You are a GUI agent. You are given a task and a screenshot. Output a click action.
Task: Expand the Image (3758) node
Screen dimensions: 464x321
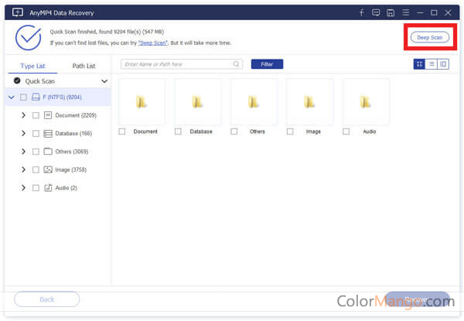(x=23, y=169)
